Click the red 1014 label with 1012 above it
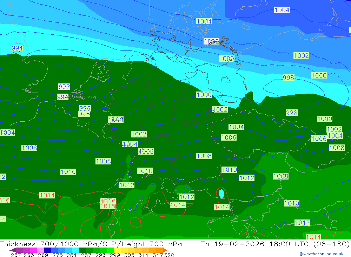This screenshot has width=351, height=257. 178,205
